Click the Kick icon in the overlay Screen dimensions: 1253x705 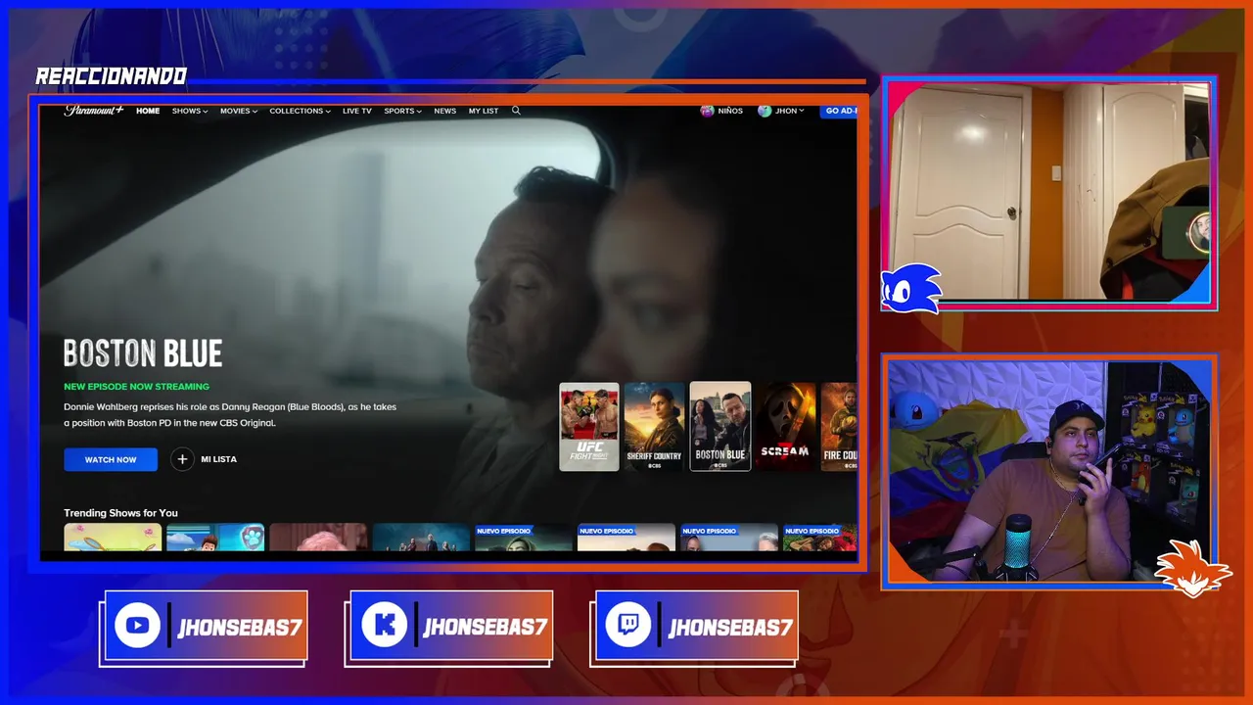pyautogui.click(x=384, y=627)
